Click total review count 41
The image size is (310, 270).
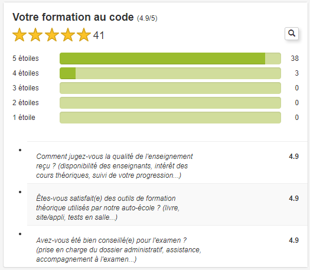(99, 35)
